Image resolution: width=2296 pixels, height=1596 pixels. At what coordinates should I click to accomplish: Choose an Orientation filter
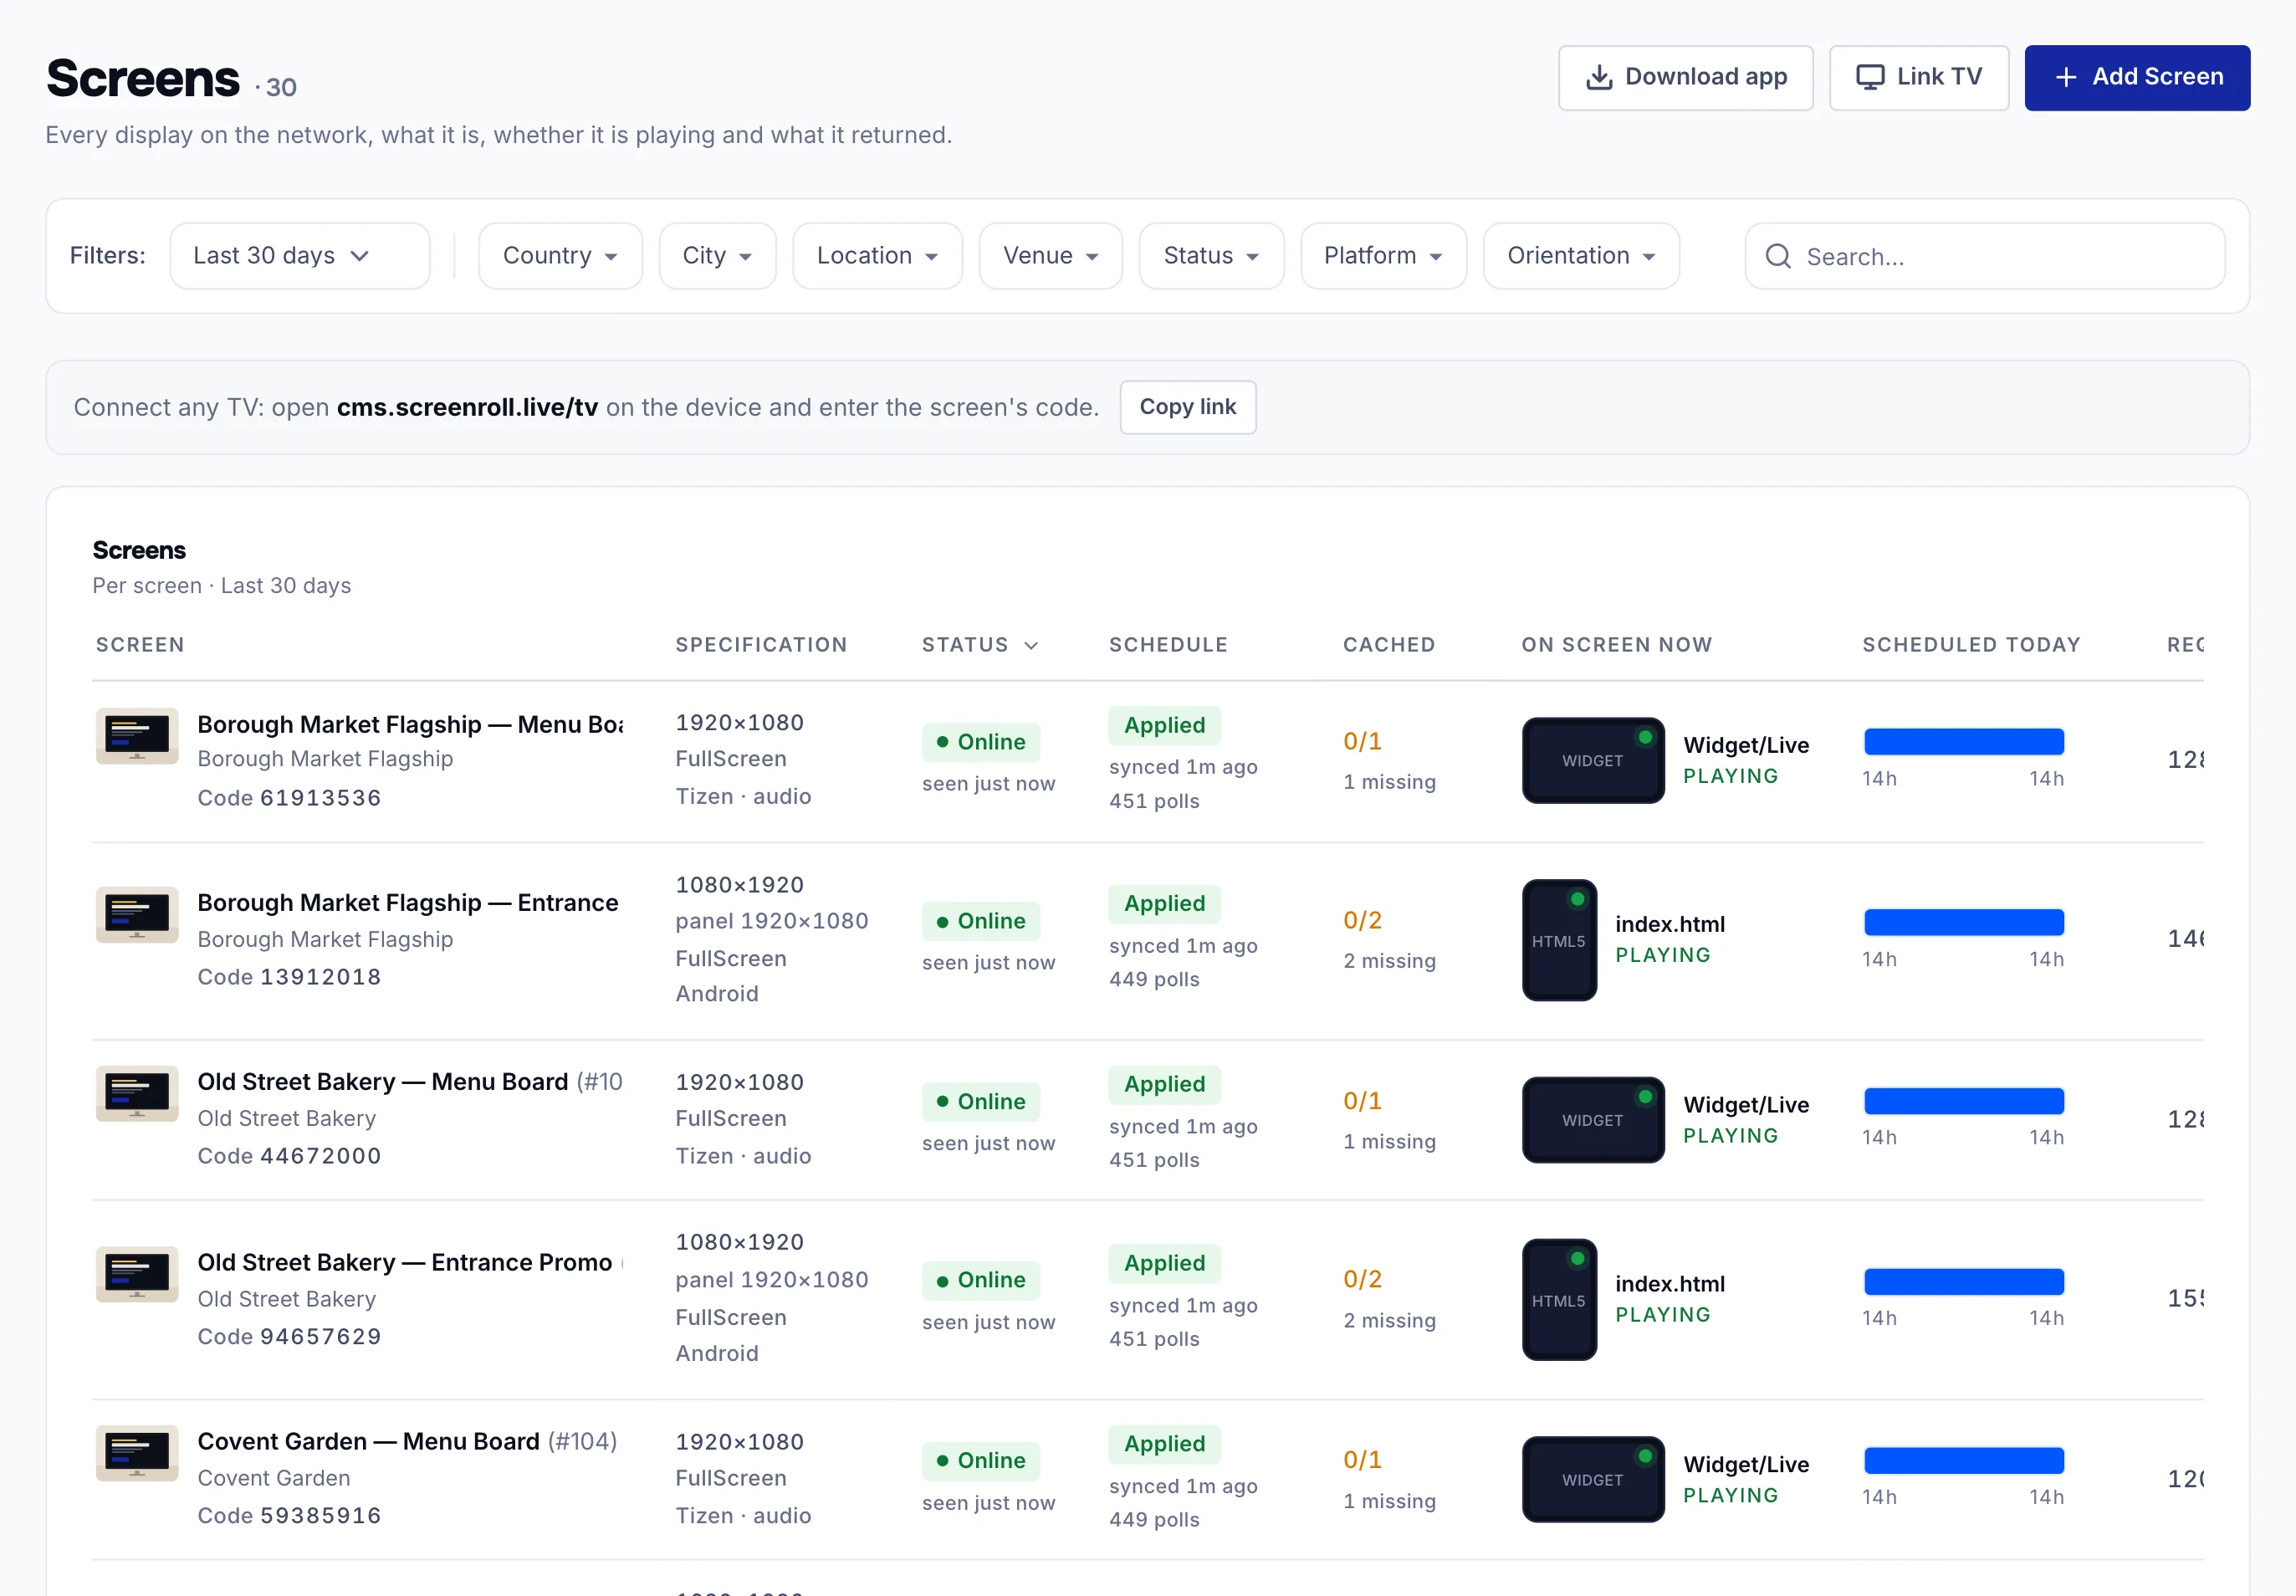[x=1581, y=256]
